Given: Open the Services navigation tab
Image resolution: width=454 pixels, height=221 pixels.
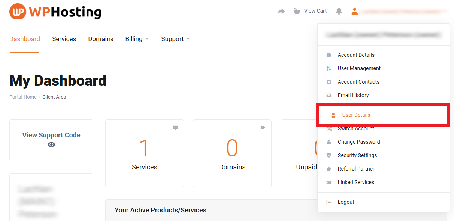Looking at the screenshot, I should click(x=64, y=39).
